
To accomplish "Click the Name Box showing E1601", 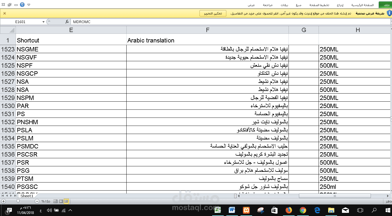I will click(x=21, y=22).
